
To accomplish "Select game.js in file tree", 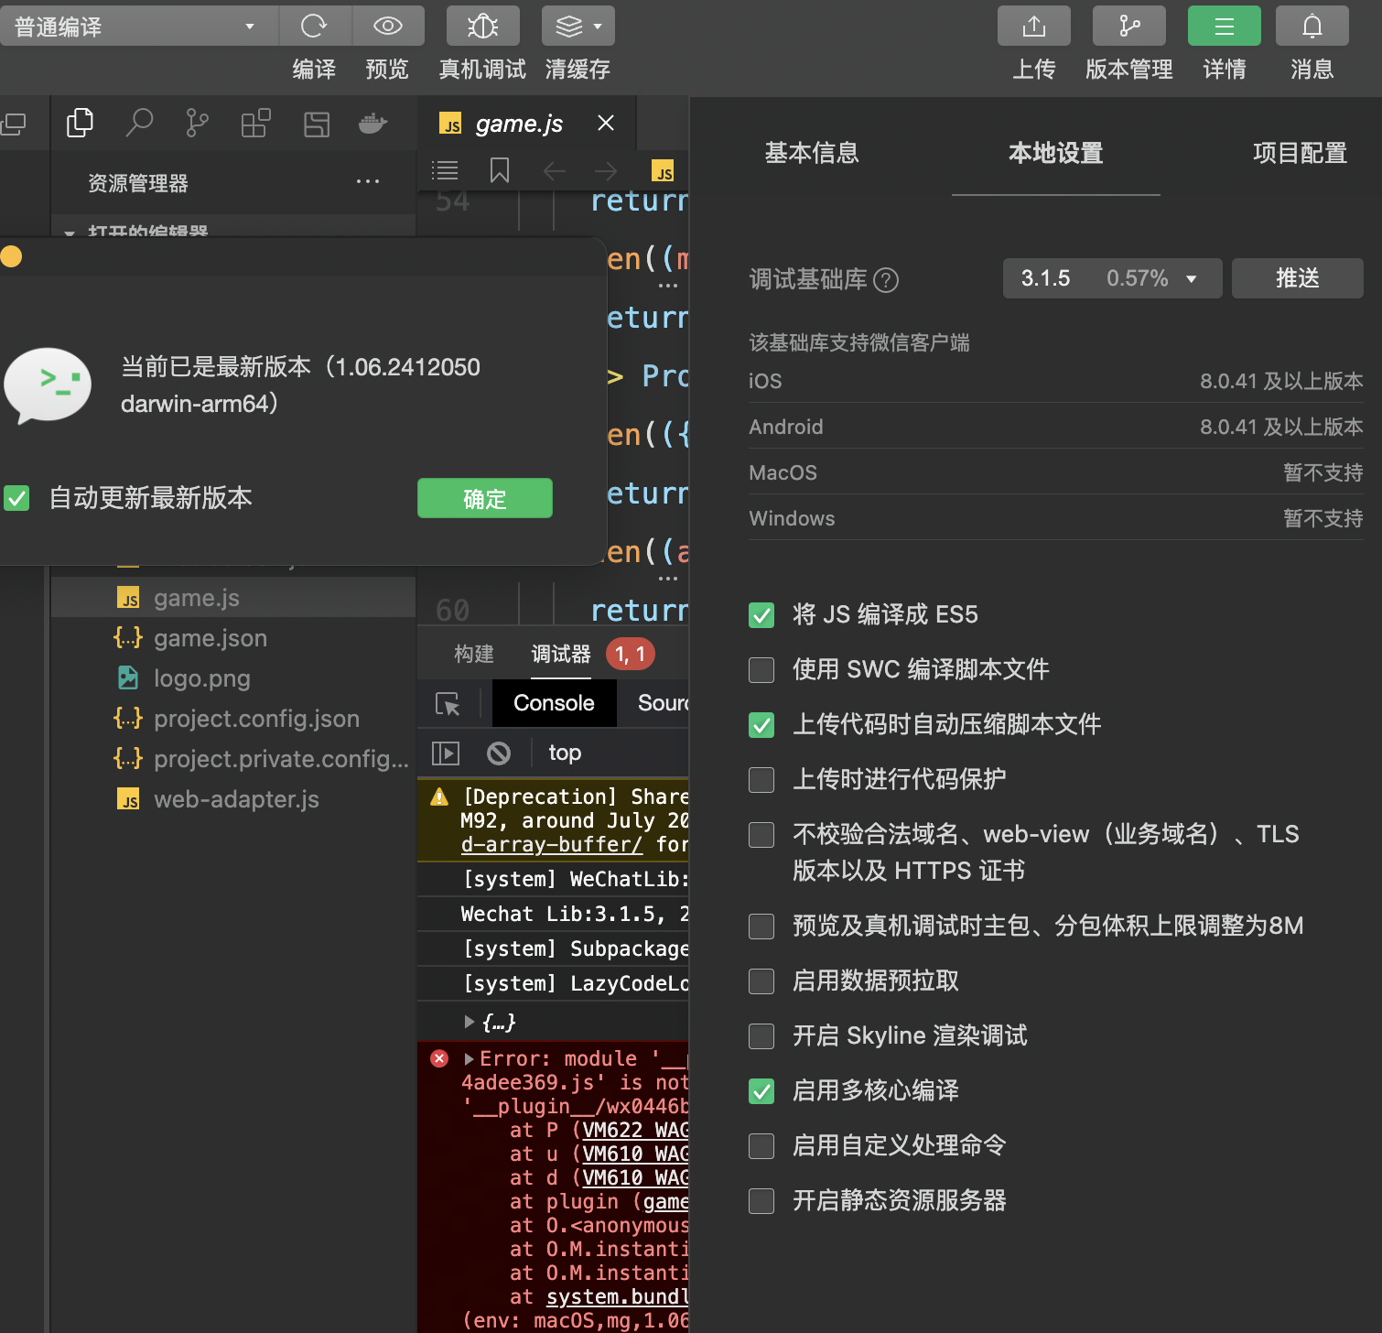I will [x=233, y=598].
